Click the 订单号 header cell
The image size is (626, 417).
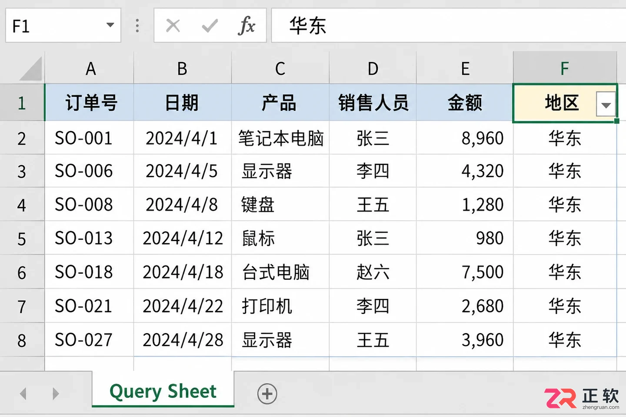90,103
